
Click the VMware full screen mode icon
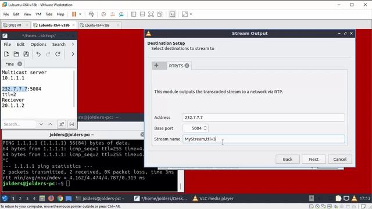point(151,14)
